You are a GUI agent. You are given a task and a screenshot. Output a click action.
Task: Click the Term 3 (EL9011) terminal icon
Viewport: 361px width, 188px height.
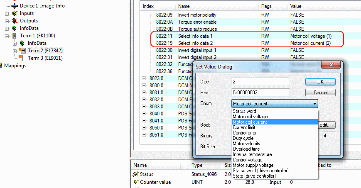coord(21,58)
